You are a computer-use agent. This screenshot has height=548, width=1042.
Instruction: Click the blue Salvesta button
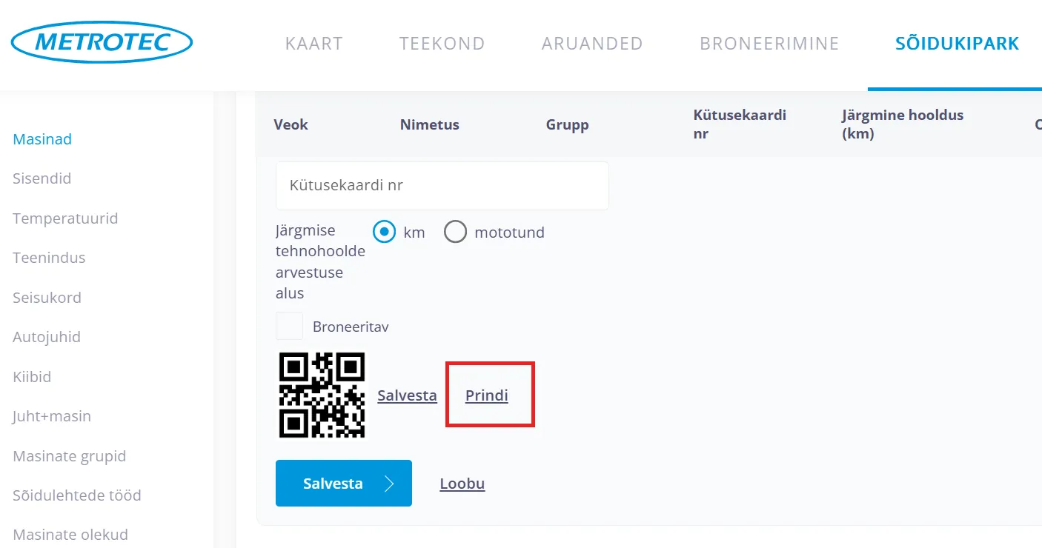click(344, 484)
